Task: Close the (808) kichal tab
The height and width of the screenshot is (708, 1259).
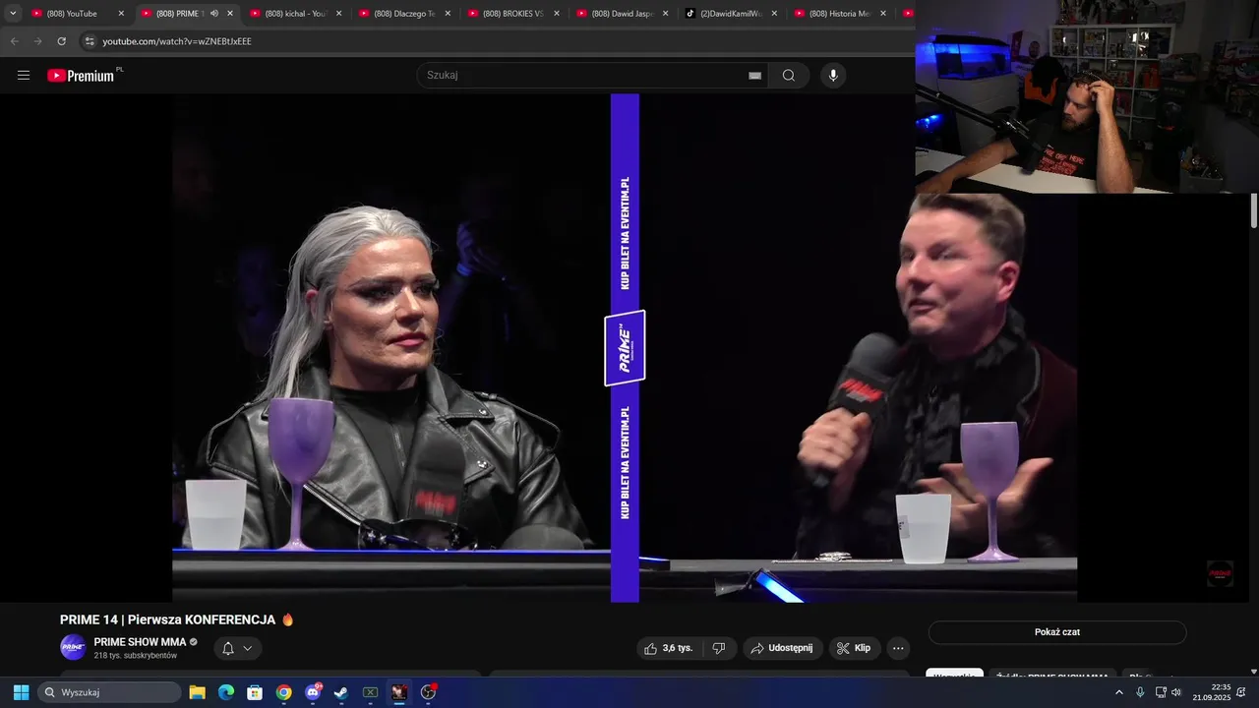Action: (339, 14)
